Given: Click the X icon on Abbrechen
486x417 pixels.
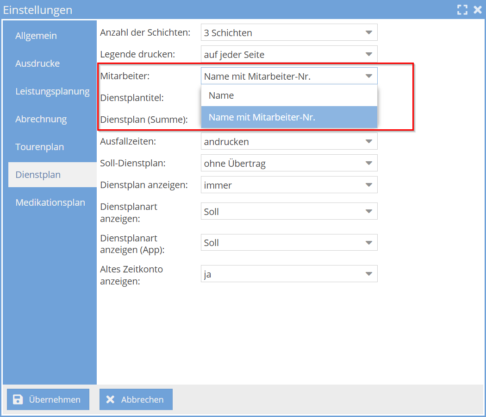Looking at the screenshot, I should coord(110,399).
